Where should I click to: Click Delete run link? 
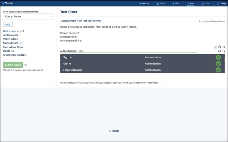click(9, 51)
